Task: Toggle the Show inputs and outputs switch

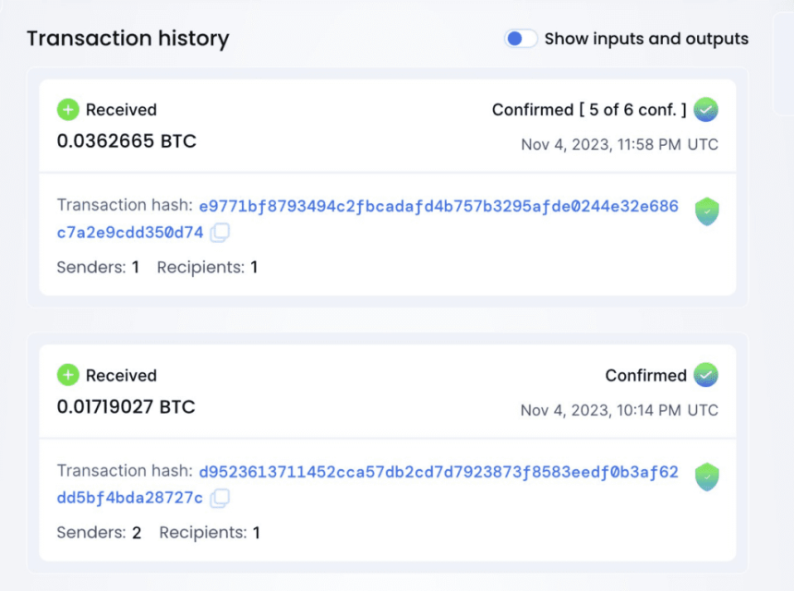Action: tap(521, 39)
